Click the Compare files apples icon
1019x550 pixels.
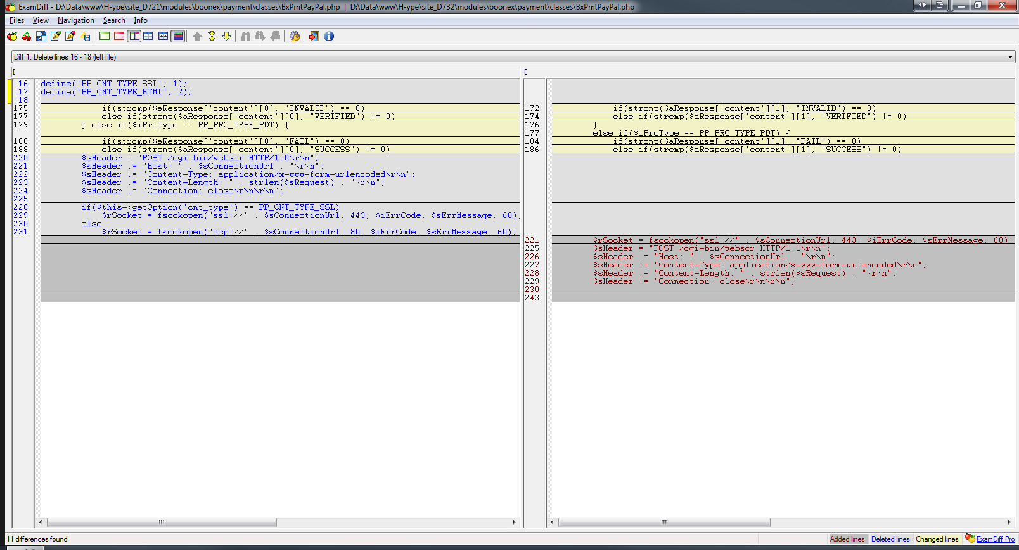click(12, 36)
